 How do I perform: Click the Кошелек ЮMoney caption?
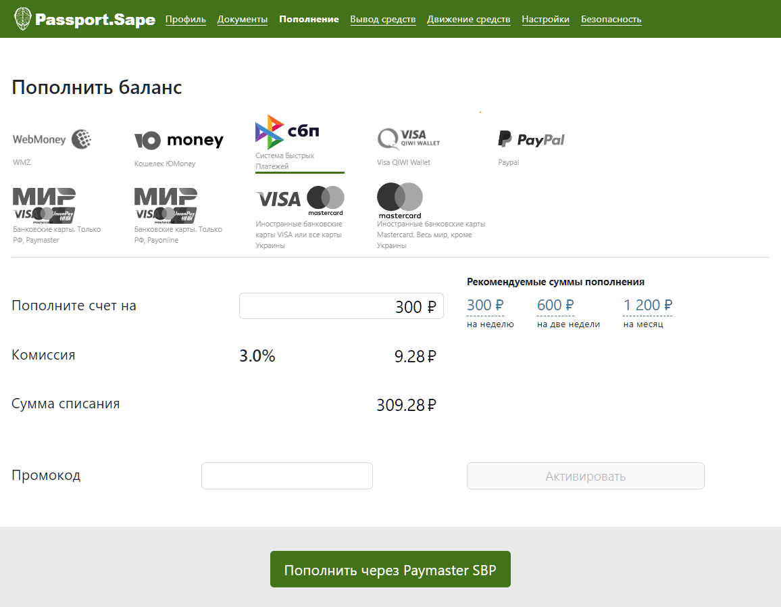pyautogui.click(x=165, y=164)
